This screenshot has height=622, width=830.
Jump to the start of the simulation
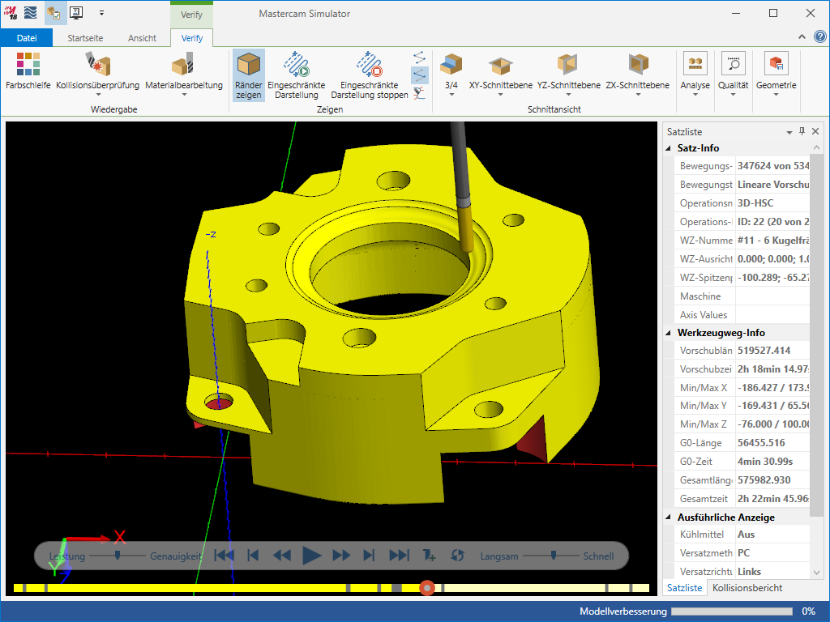[224, 556]
